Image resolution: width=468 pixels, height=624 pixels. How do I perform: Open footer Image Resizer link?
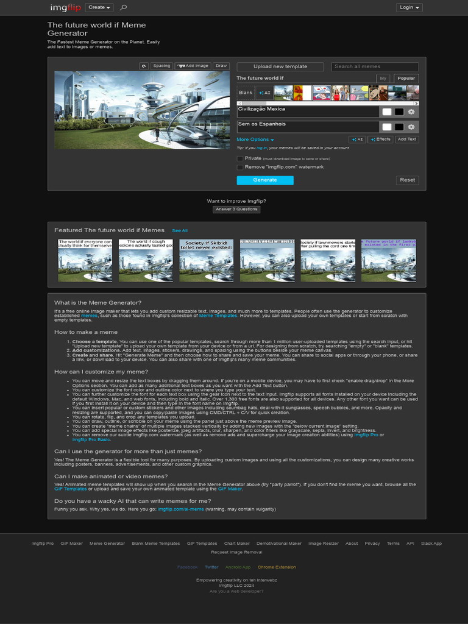[324, 543]
